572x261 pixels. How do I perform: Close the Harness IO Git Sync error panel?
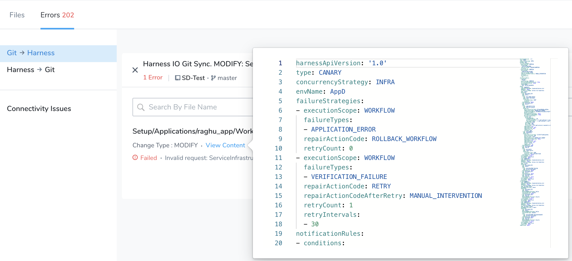click(x=135, y=70)
